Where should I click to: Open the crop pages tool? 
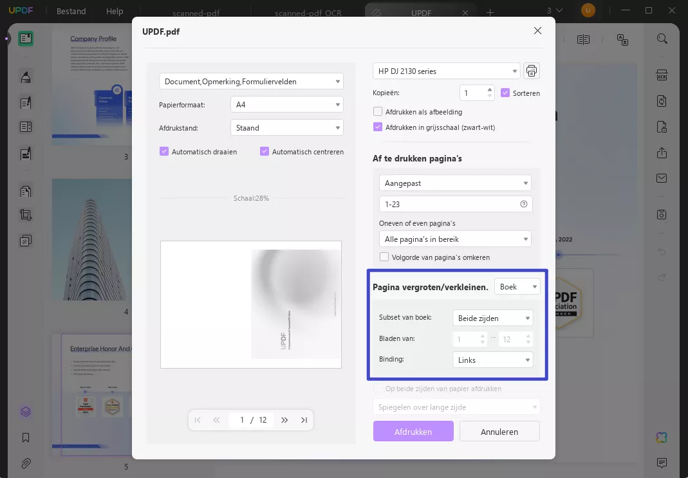tap(26, 215)
